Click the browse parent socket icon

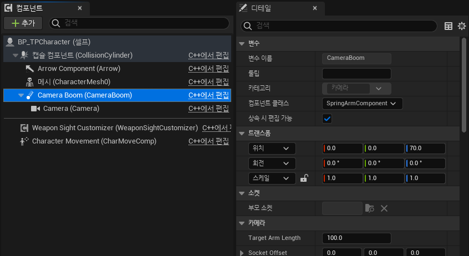click(x=370, y=208)
